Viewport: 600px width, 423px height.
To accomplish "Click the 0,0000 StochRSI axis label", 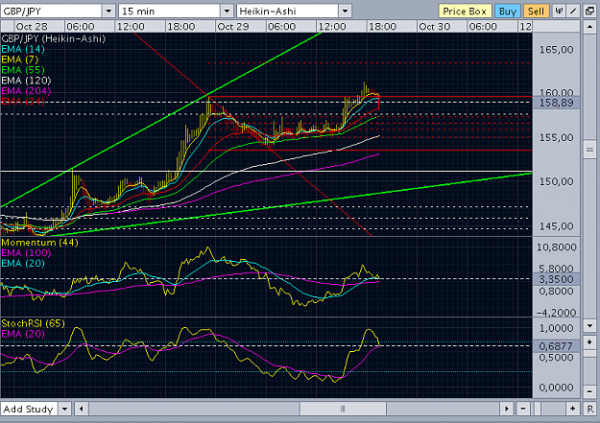I will [x=557, y=388].
